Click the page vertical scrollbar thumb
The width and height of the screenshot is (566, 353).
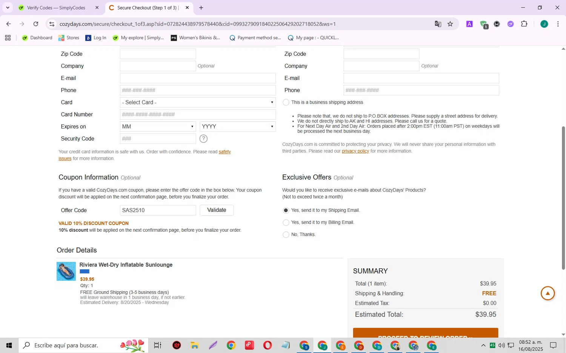coord(563,198)
